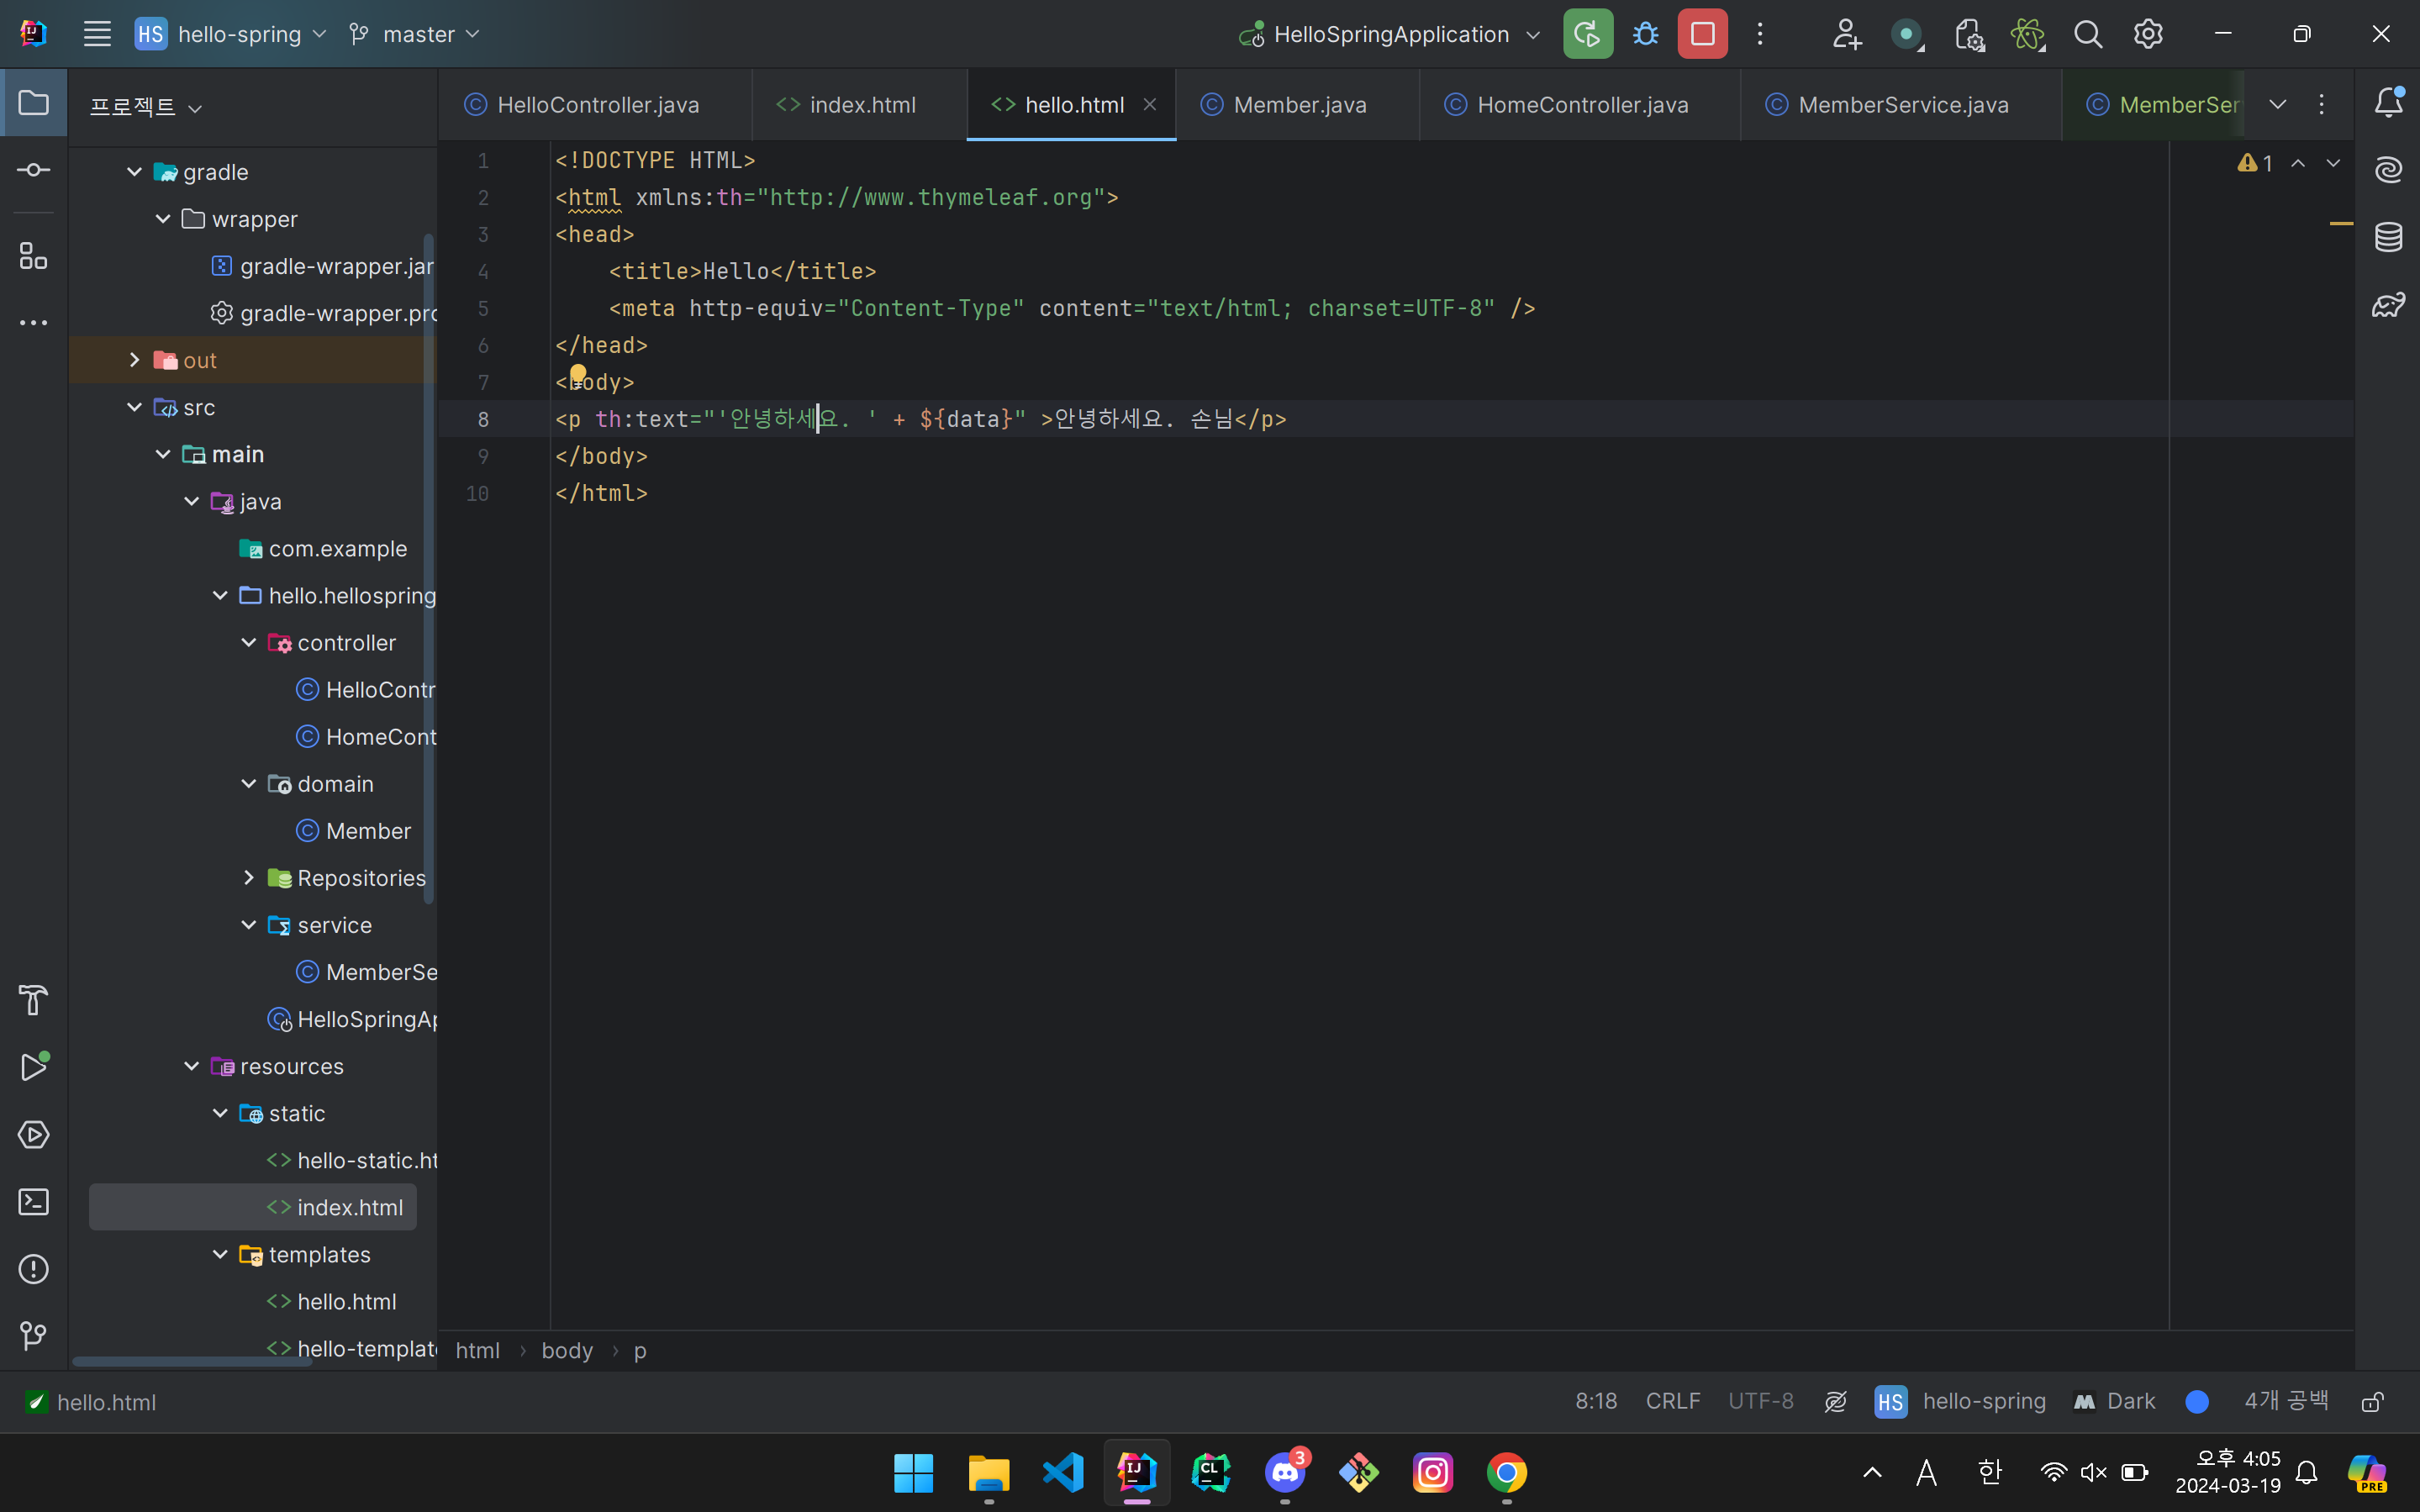The image size is (2420, 1512).
Task: Open Visual Studio Code from taskbar
Action: [x=1063, y=1472]
